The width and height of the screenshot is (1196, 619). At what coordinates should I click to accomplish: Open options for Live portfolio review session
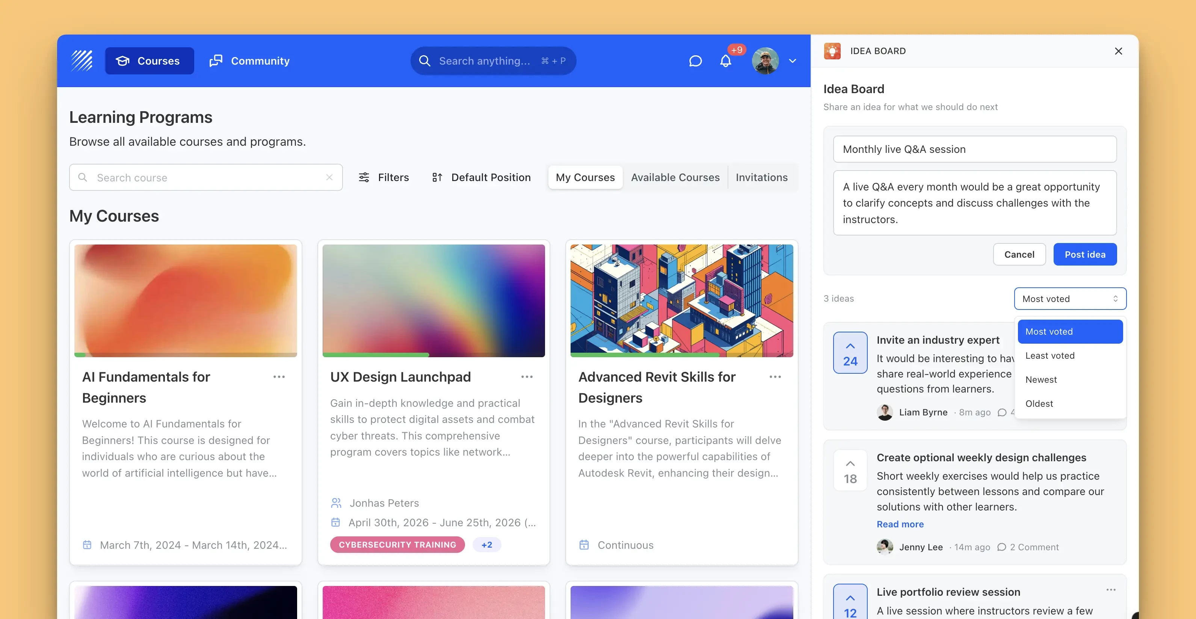click(x=1111, y=590)
